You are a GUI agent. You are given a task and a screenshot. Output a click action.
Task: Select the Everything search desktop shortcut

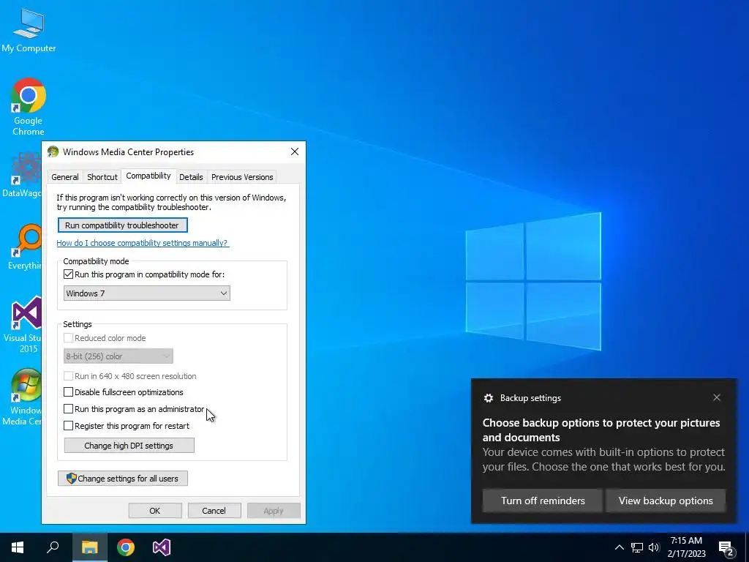tap(24, 247)
